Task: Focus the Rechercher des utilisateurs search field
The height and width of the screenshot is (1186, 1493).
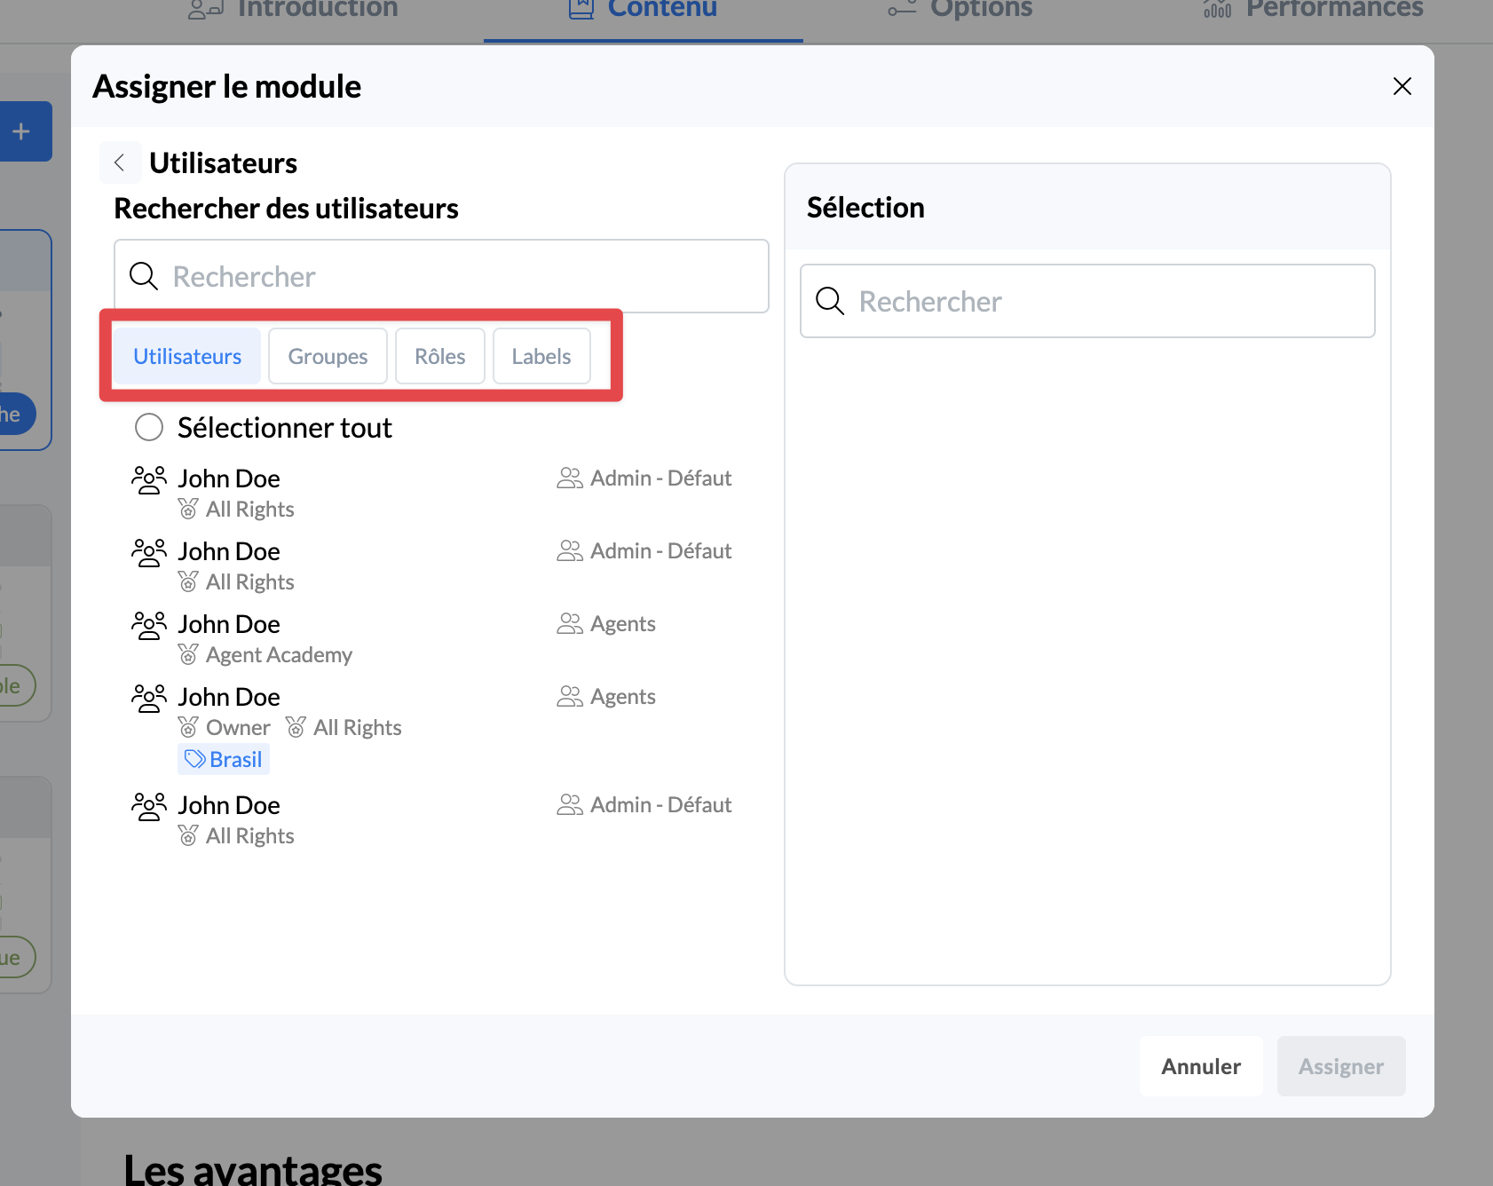Action: pyautogui.click(x=462, y=276)
